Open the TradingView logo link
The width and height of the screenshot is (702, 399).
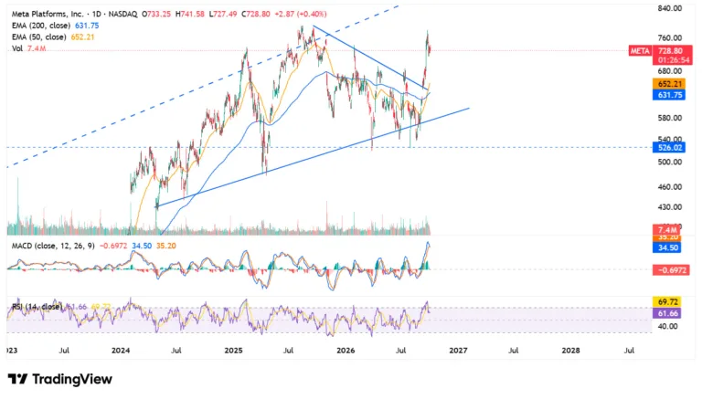60,379
